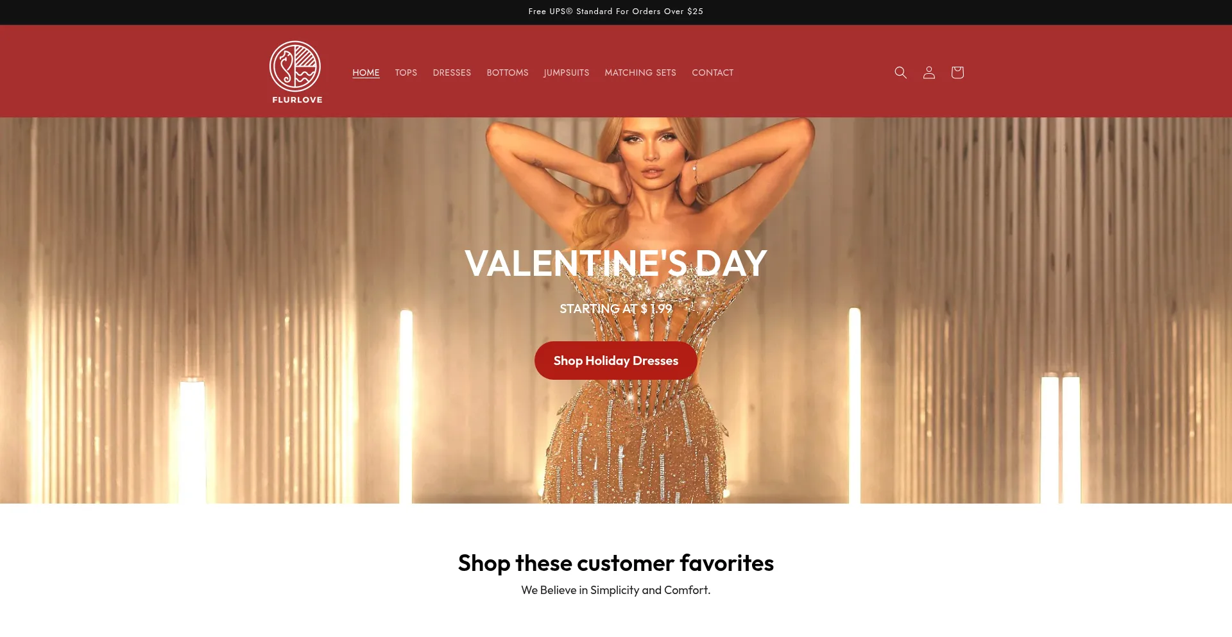The width and height of the screenshot is (1232, 637).
Task: Click the FLURLOVE wordmark under the logo
Action: point(297,99)
